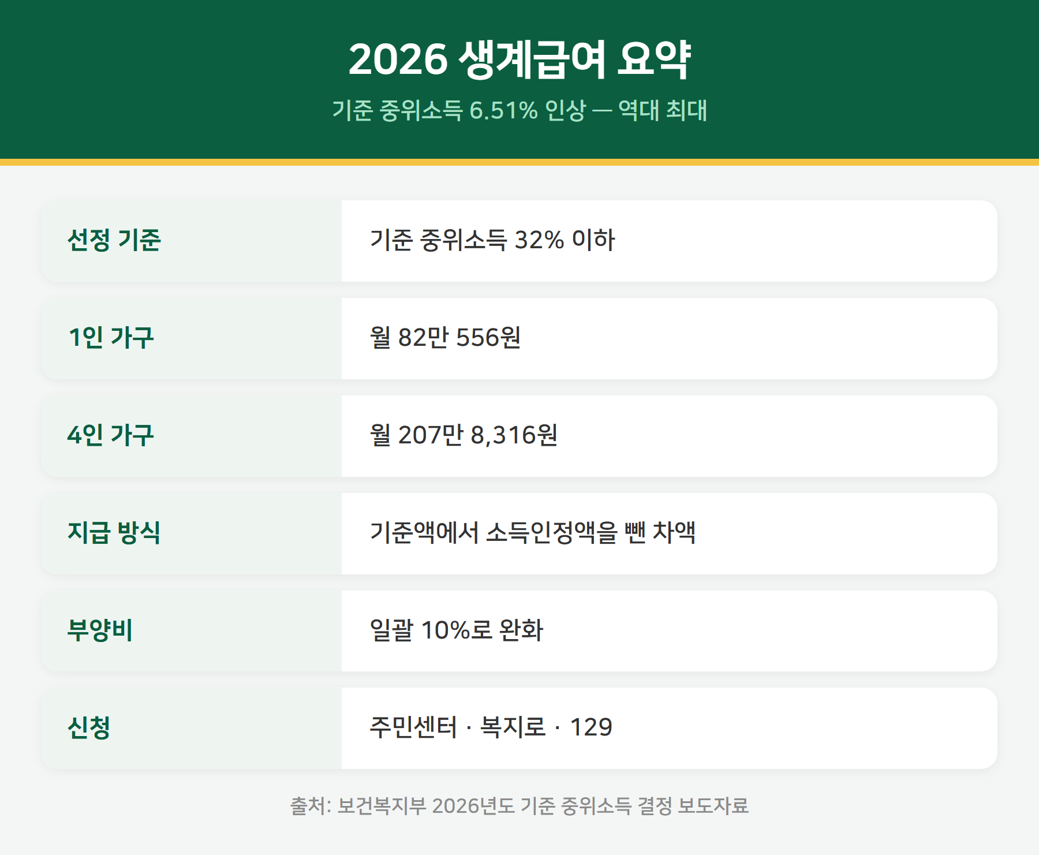
Task: Click the 기준 중위소득 32% 이하 value
Action: point(492,240)
